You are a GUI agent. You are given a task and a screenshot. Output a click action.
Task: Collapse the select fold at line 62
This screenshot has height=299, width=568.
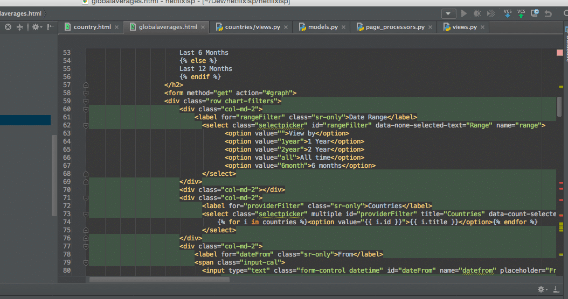86,125
